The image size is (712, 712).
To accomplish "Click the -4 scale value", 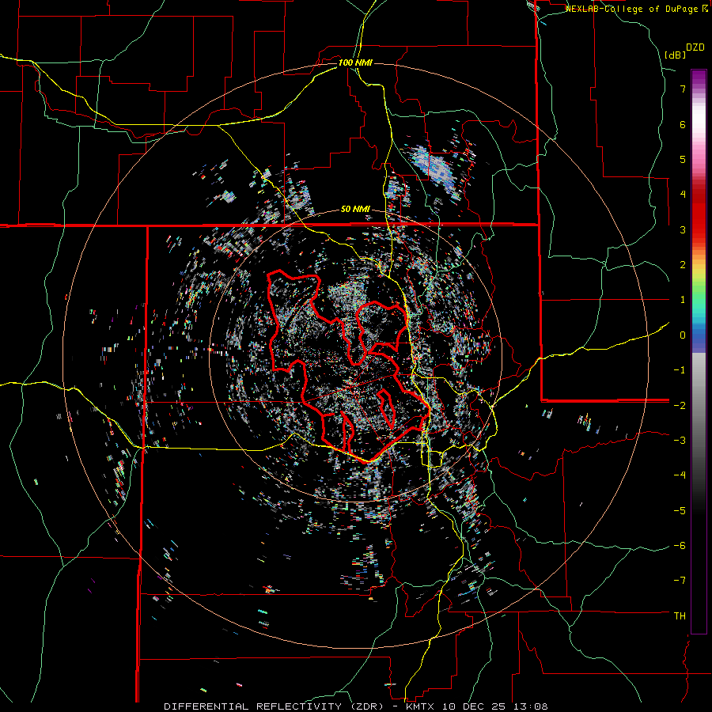I will click(680, 475).
